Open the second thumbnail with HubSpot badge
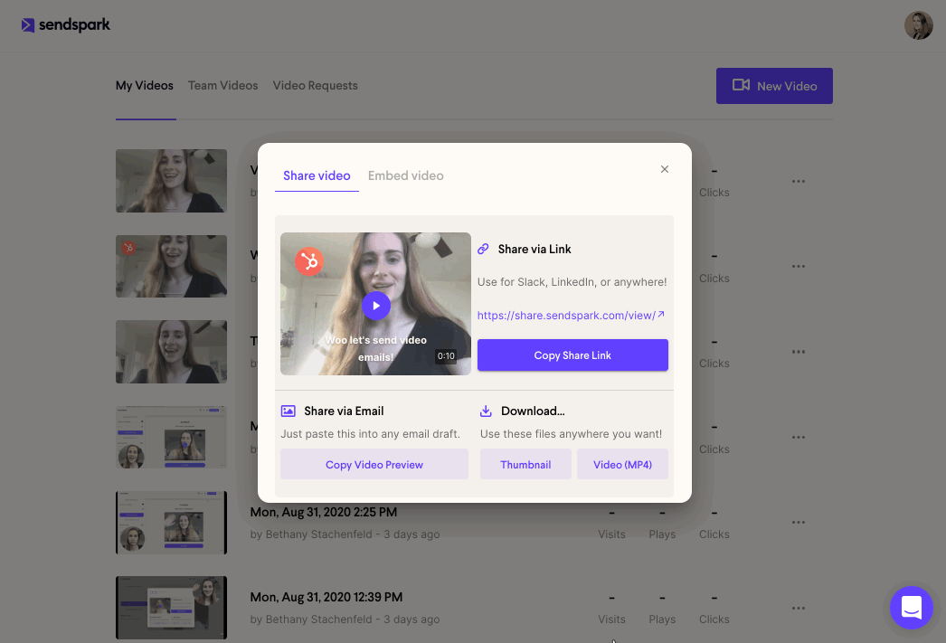 [x=171, y=266]
